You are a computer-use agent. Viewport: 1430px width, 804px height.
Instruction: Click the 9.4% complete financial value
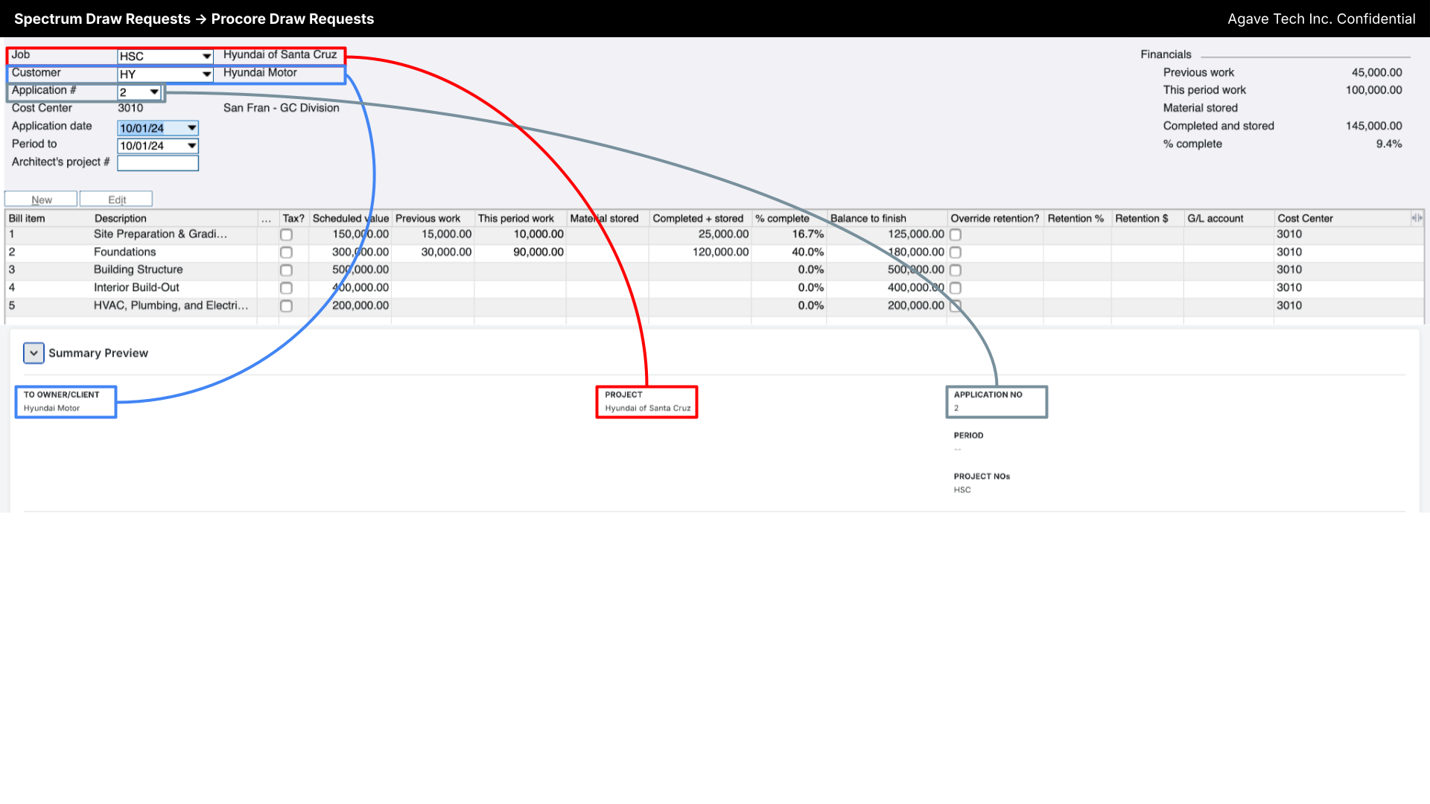click(1389, 144)
